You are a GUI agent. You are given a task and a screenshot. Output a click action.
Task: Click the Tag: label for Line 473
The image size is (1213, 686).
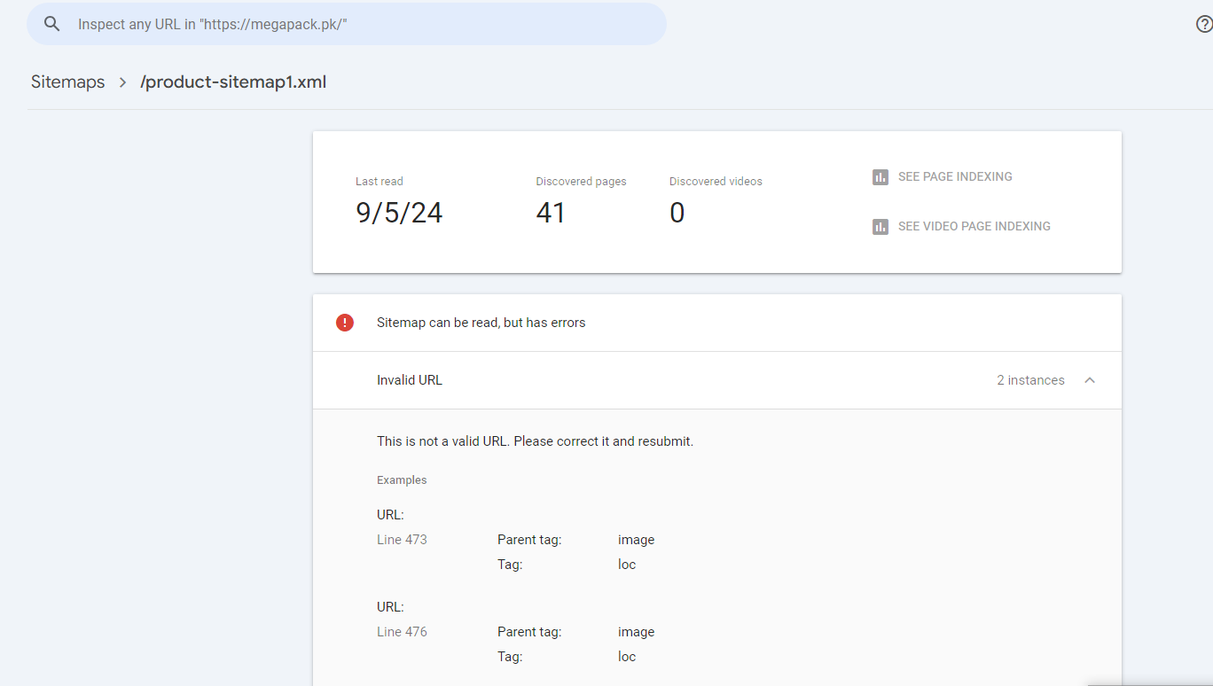click(510, 565)
